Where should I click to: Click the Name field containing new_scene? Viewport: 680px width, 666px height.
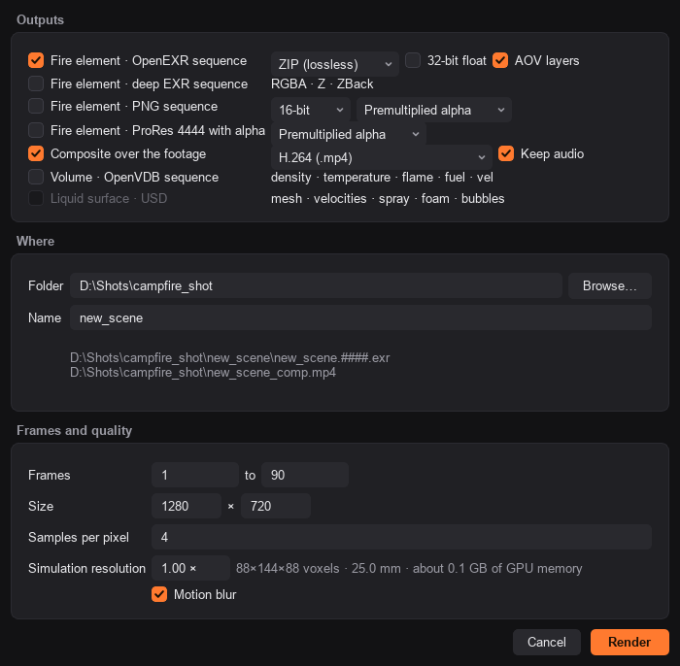point(360,318)
